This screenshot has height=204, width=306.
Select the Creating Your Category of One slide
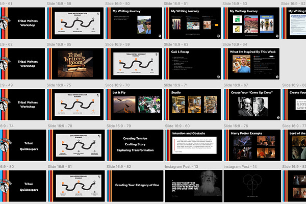pyautogui.click(x=135, y=186)
